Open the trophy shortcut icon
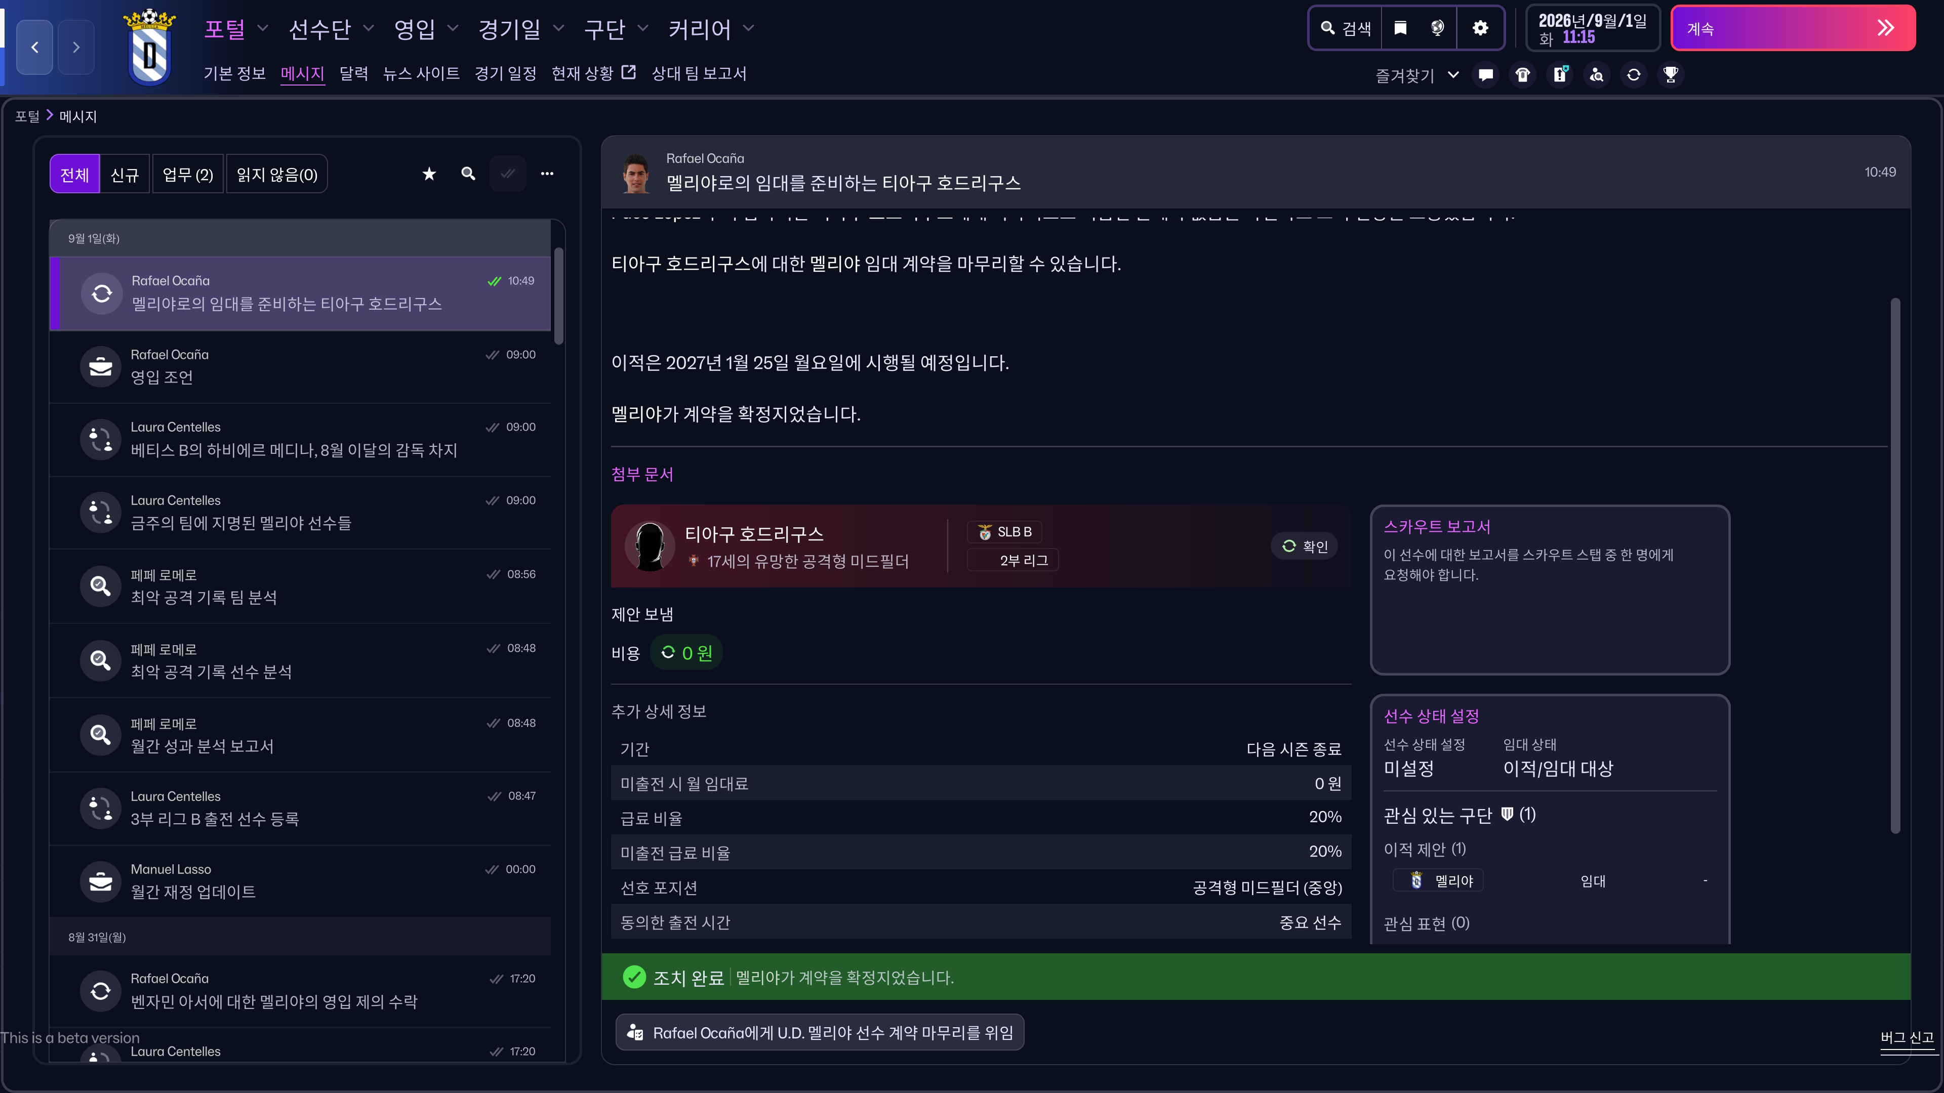This screenshot has width=1944, height=1093. click(x=1670, y=75)
